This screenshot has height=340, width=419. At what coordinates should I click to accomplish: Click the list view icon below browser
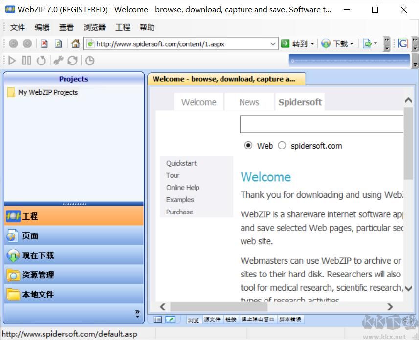pos(157,319)
